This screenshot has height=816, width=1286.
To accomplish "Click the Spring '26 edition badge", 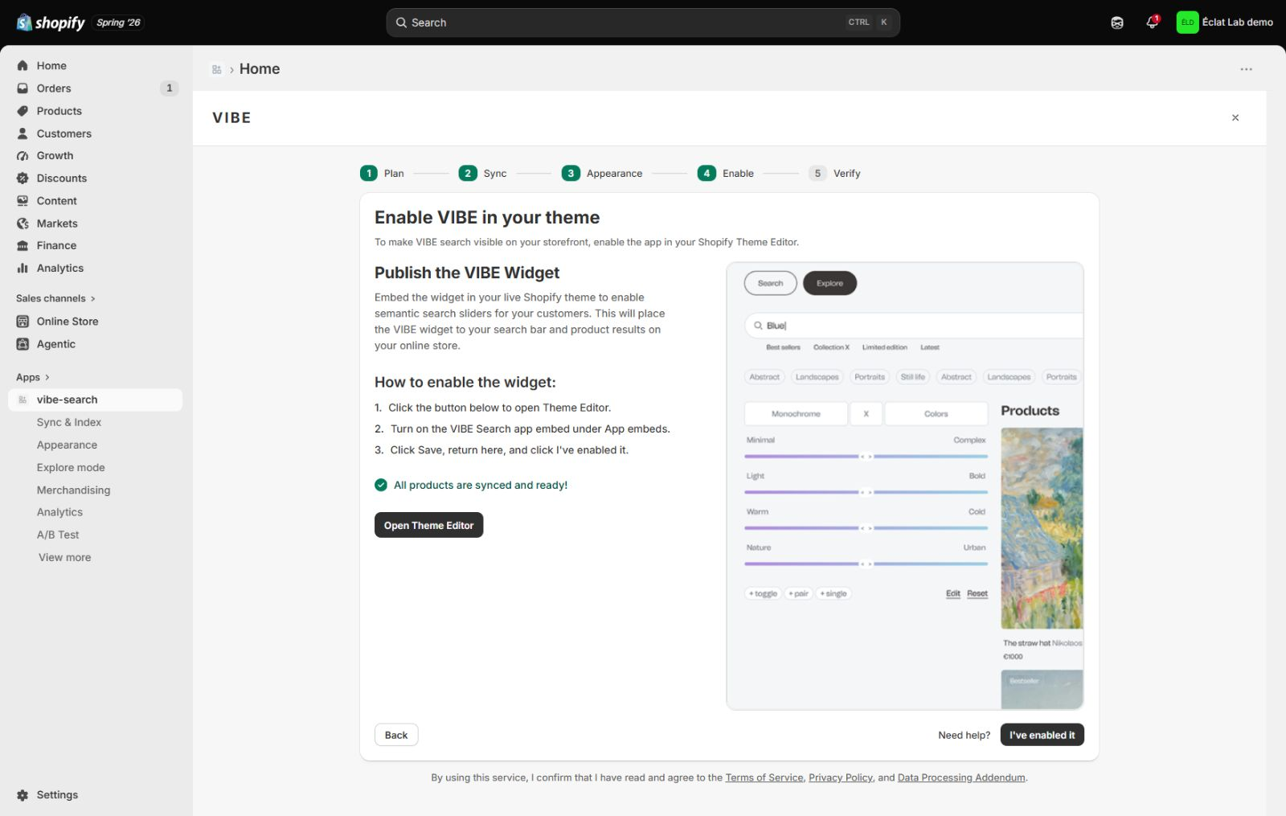I will point(118,23).
